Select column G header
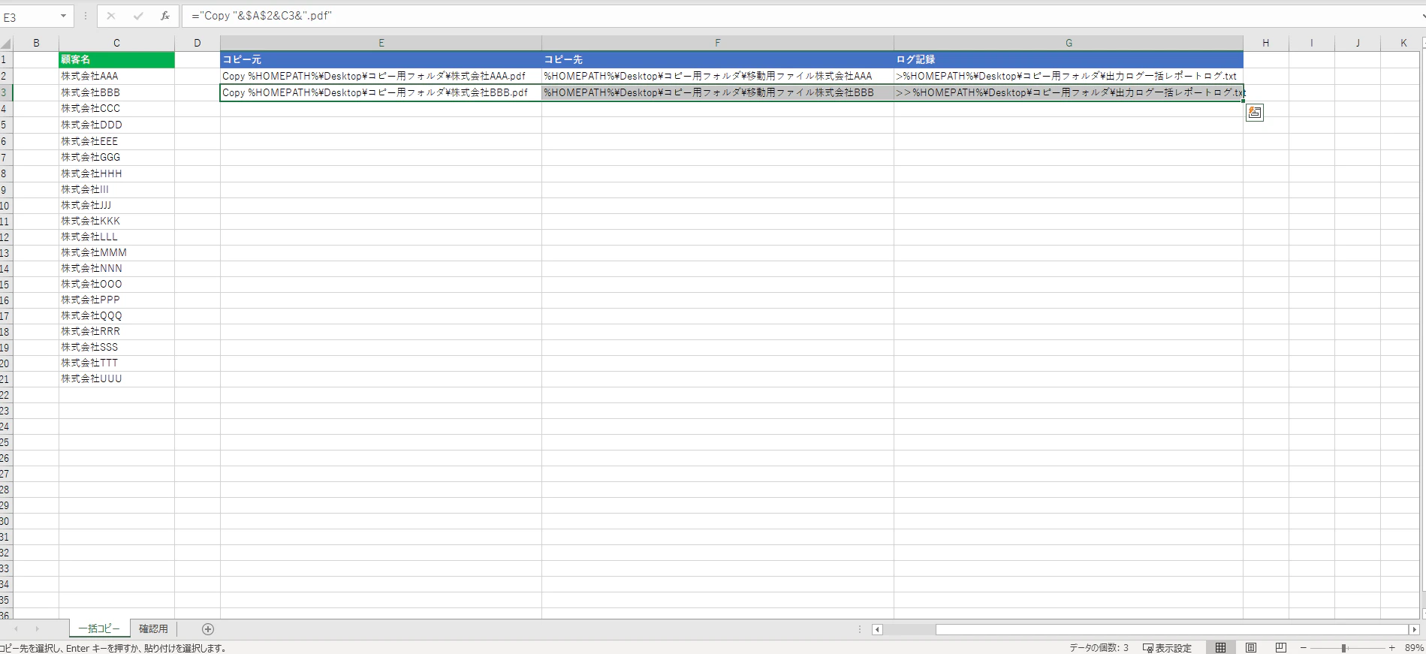The image size is (1426, 654). pos(1069,44)
